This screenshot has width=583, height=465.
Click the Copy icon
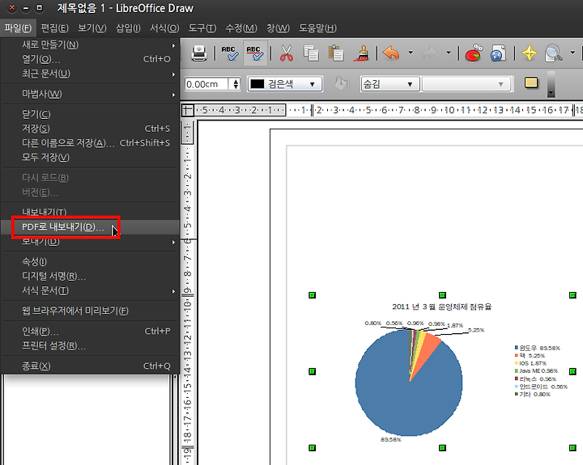(x=311, y=53)
